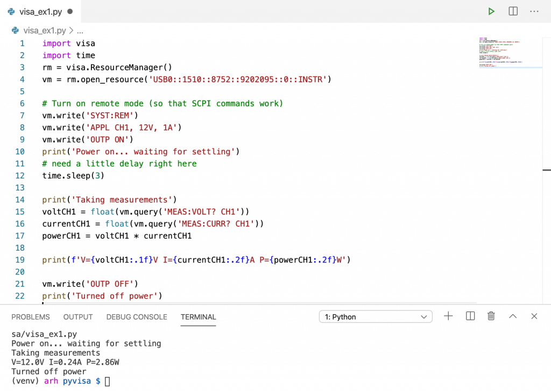Click line number 19 in the gutter
This screenshot has width=551, height=391.
pos(20,260)
